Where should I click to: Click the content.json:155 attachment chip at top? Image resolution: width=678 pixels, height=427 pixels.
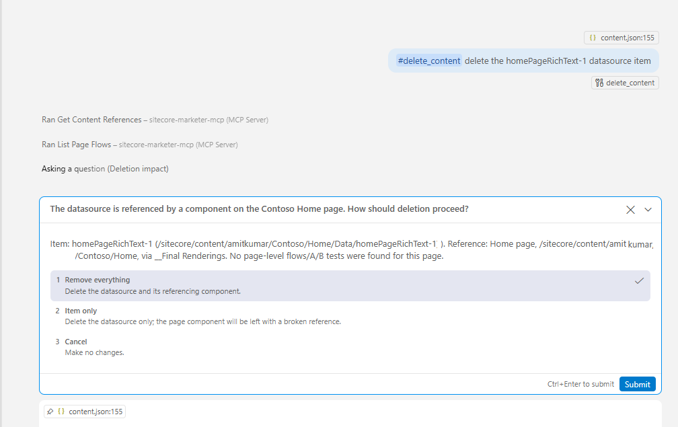621,38
